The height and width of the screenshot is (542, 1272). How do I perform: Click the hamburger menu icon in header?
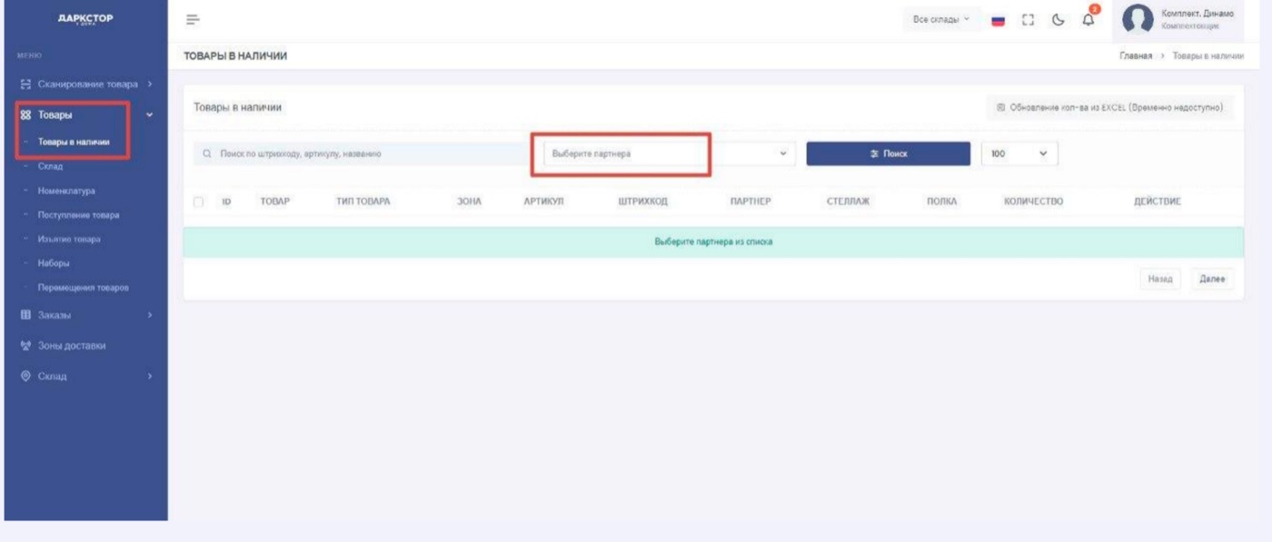pyautogui.click(x=193, y=20)
